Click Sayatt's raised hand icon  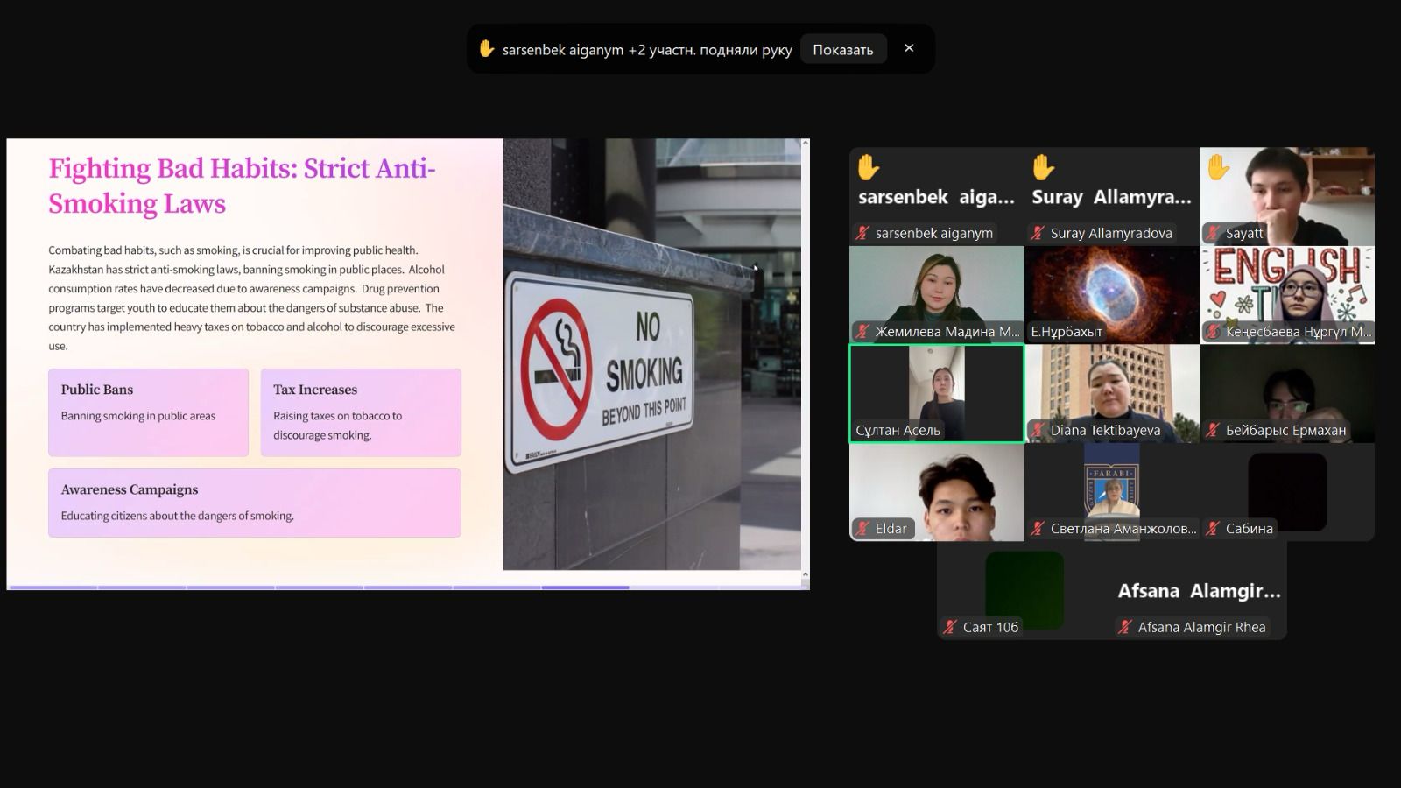(x=1218, y=166)
